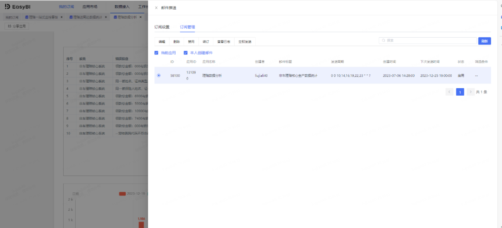Click the 应用名称 cell 理赔数据分析

pos(212,76)
